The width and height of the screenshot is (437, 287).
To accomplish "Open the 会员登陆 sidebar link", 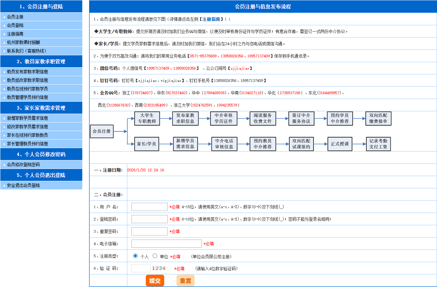I will pyautogui.click(x=15, y=25).
